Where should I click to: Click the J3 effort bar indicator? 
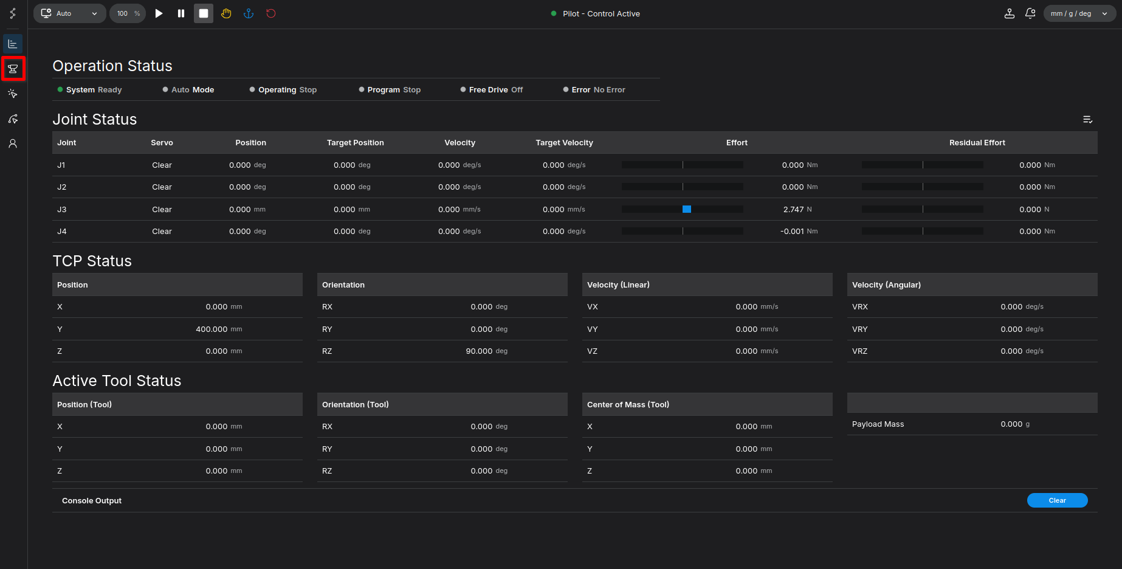click(683, 209)
